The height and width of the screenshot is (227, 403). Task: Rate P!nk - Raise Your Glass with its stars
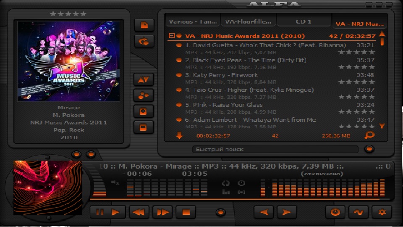356,112
